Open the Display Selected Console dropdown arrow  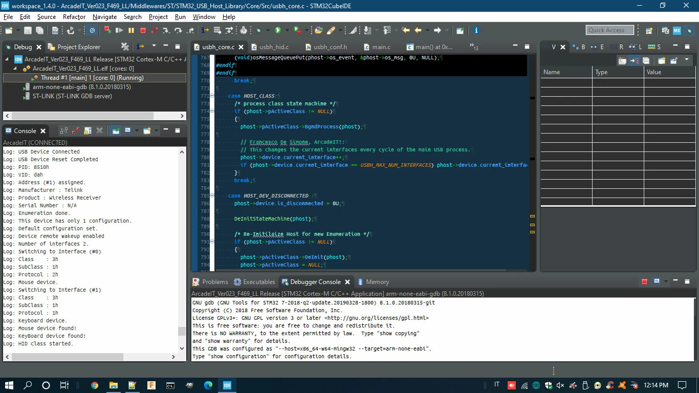click(x=136, y=130)
